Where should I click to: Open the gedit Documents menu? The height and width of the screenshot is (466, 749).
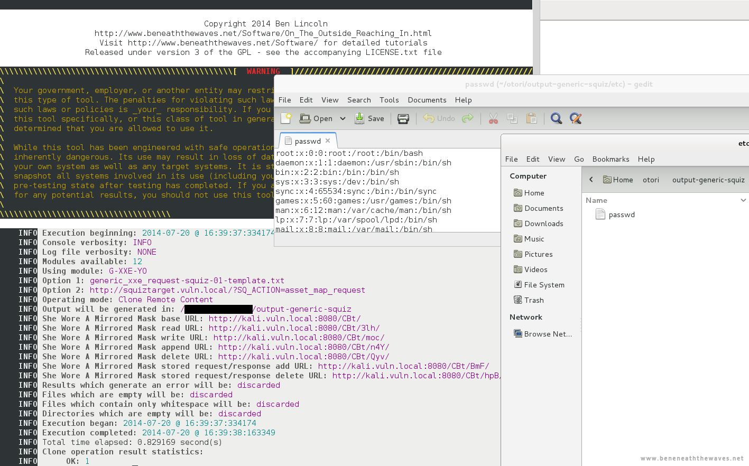click(427, 100)
